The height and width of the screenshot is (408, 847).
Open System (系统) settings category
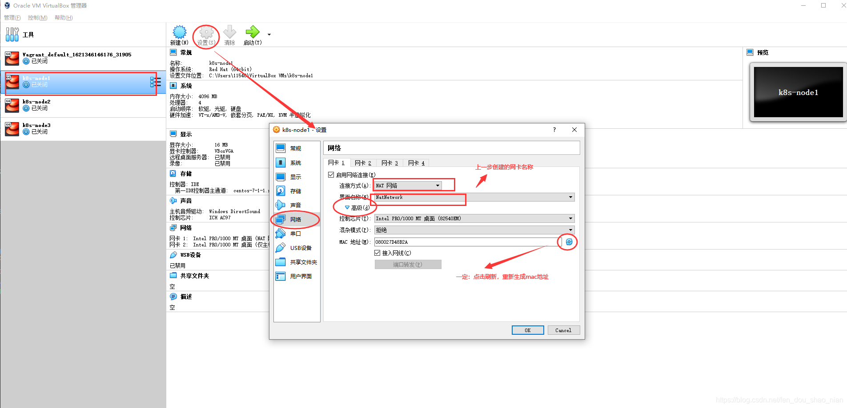click(297, 162)
